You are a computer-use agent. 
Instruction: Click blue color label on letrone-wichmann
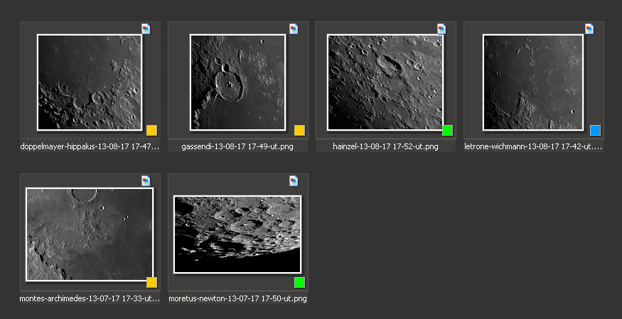(x=595, y=130)
